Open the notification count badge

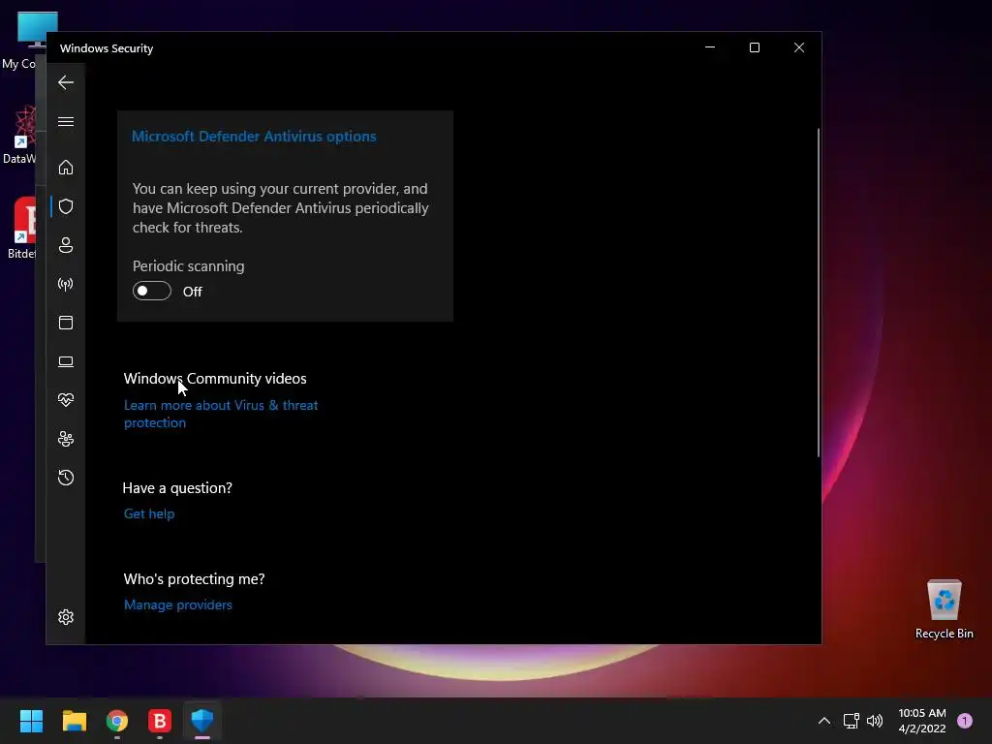(965, 721)
